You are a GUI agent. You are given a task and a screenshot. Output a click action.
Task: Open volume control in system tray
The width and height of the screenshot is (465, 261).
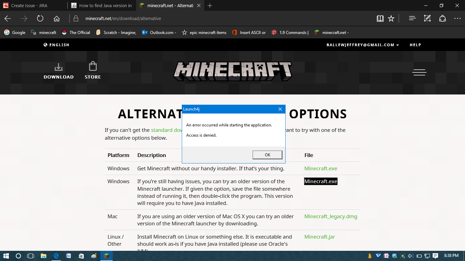[411, 256]
